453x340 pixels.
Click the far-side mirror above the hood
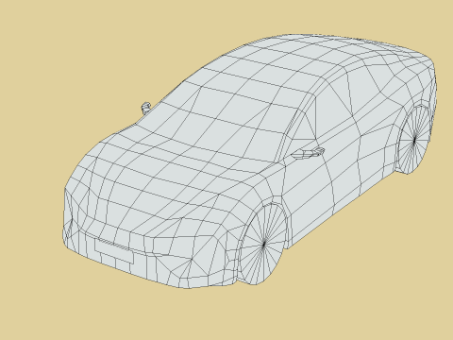coord(145,108)
